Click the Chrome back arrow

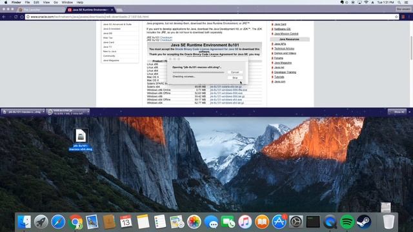[4, 17]
